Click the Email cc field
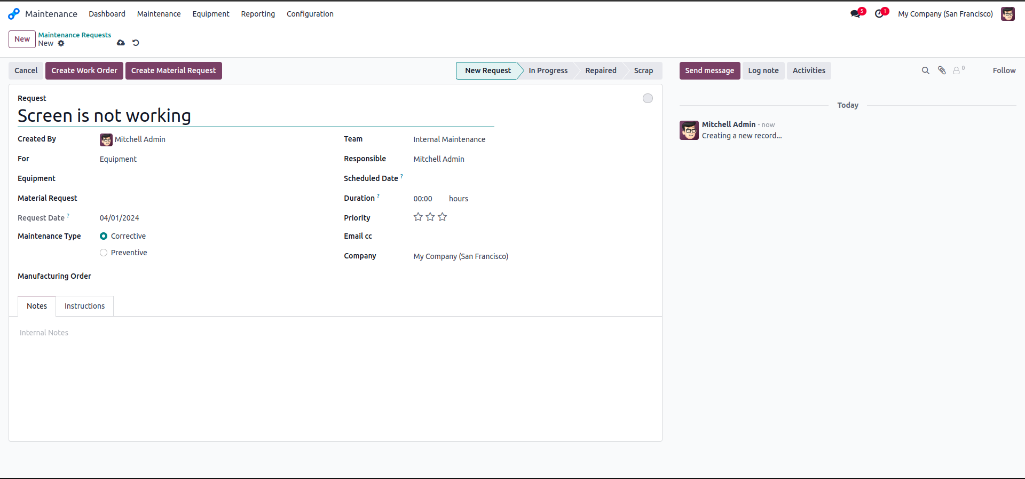This screenshot has height=479, width=1025. coord(533,237)
